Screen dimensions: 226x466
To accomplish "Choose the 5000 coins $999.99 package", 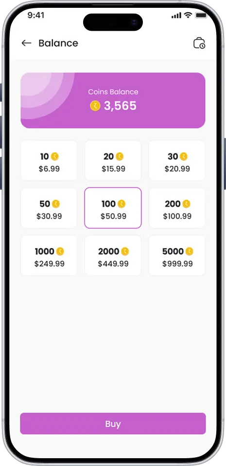I will pyautogui.click(x=177, y=255).
